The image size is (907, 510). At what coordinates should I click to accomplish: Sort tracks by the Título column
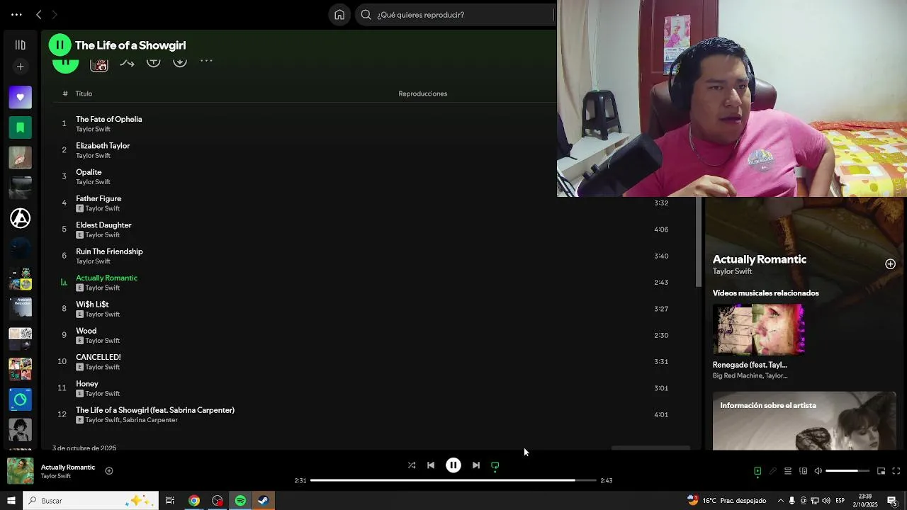click(x=84, y=93)
